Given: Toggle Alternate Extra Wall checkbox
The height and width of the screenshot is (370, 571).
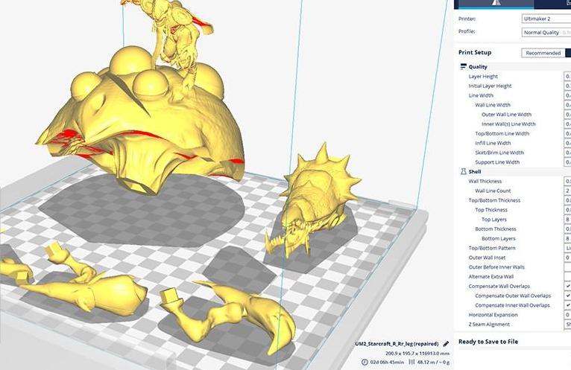Looking at the screenshot, I should click(567, 276).
